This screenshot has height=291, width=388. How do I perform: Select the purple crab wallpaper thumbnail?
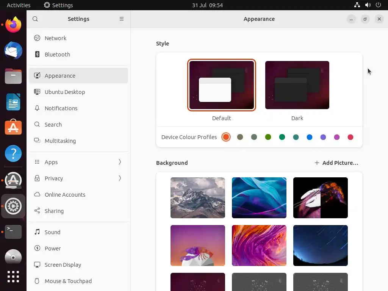pos(198,246)
